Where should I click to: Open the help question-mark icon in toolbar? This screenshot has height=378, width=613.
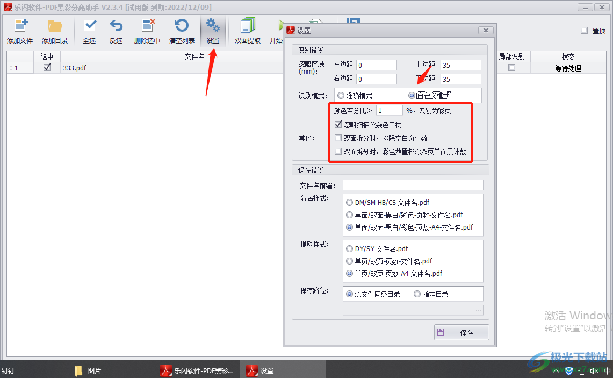point(354,20)
